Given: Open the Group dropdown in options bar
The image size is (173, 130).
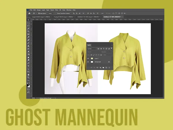Looking at the screenshot, I should (51, 13).
